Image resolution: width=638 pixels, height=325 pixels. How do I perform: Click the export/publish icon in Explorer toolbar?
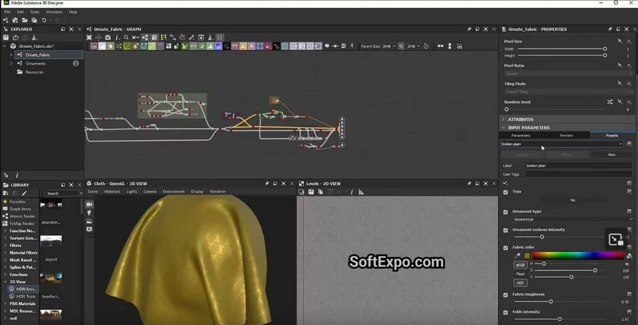pos(16,37)
